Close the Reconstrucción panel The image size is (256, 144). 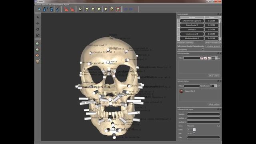pyautogui.click(x=220, y=14)
